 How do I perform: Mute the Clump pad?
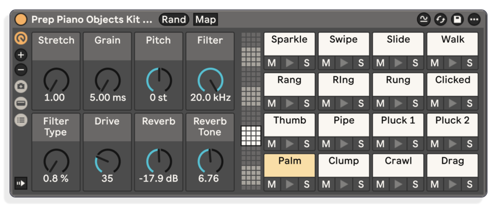click(326, 184)
